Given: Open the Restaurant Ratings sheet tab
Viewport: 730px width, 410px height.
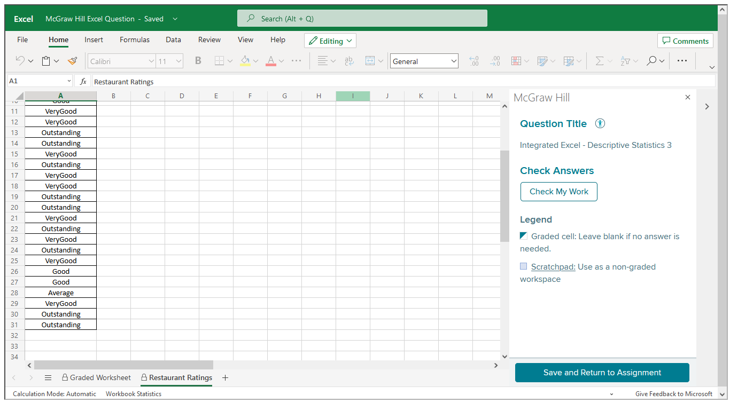Looking at the screenshot, I should pyautogui.click(x=176, y=377).
